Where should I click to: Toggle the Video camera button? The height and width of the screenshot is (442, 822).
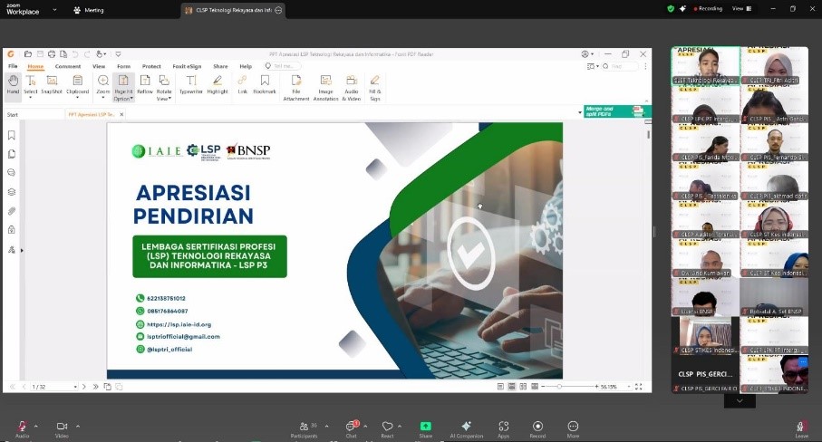[62, 427]
